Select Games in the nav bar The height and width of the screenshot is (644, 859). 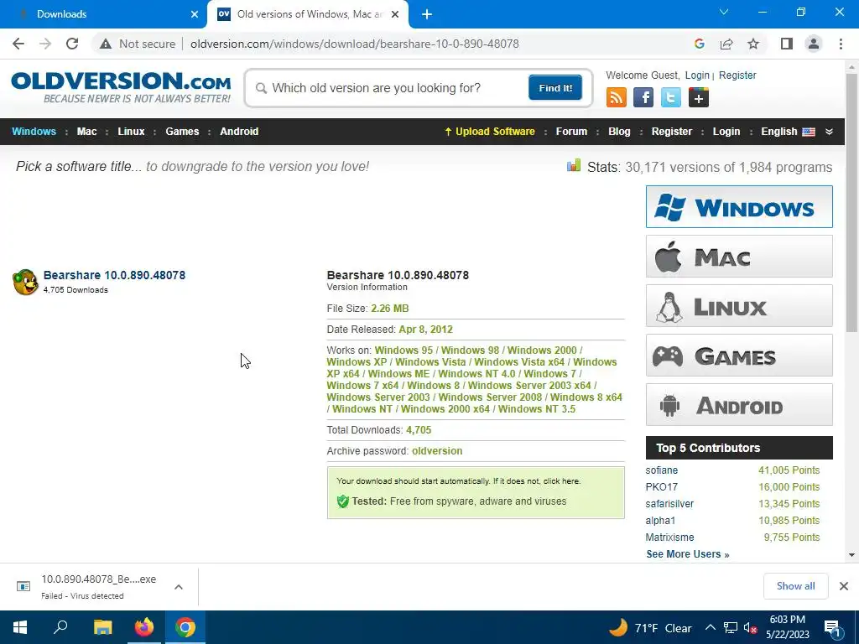[182, 132]
